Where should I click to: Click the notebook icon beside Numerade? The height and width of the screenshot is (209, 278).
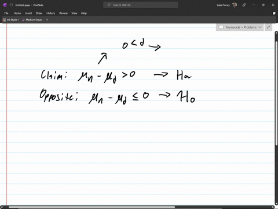(x=221, y=27)
